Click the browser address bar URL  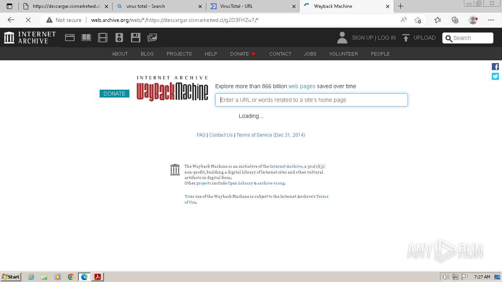pyautogui.click(x=175, y=20)
